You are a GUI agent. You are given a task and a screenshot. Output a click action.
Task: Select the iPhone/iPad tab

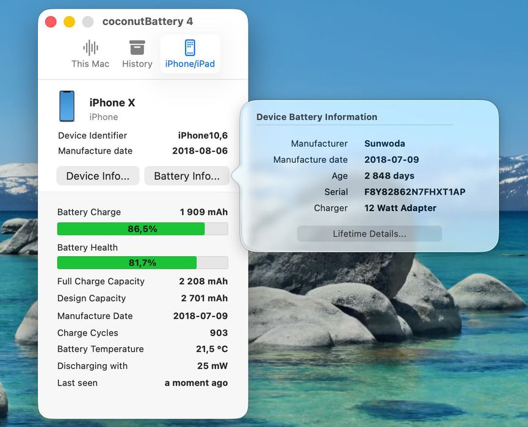(x=190, y=54)
